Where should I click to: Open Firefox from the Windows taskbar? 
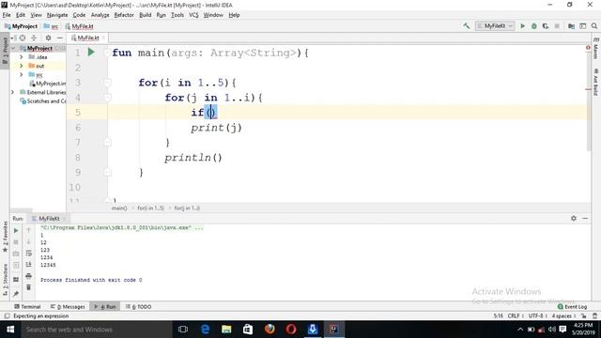(270, 330)
